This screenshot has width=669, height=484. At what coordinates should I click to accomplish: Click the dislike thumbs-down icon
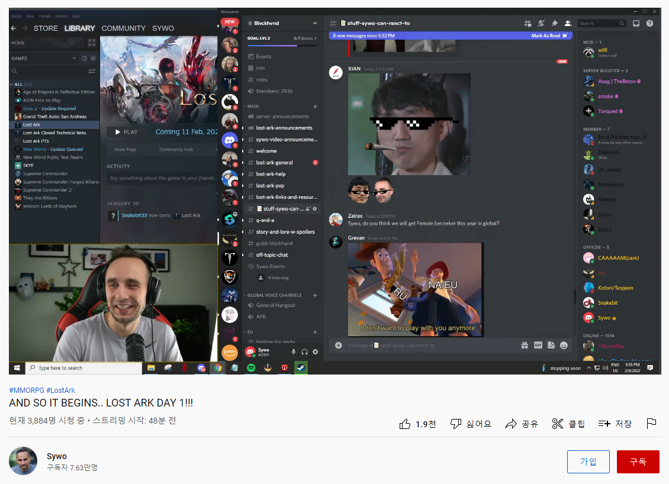click(x=456, y=424)
